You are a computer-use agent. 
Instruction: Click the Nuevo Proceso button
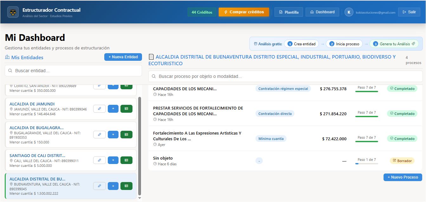click(403, 177)
